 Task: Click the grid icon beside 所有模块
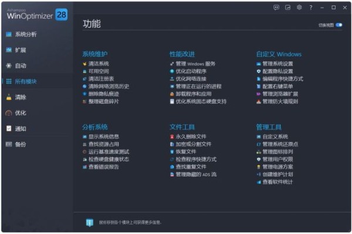coord(8,81)
